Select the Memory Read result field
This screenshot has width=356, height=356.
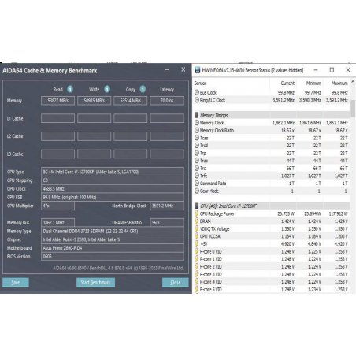[57, 101]
